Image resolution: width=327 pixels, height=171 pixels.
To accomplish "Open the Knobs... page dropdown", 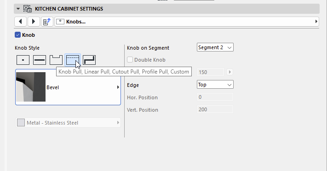I will pos(187,22).
